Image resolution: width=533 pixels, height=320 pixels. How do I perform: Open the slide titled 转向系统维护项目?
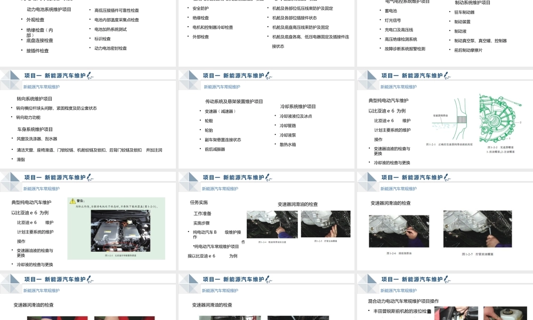pyautogui.click(x=88, y=119)
